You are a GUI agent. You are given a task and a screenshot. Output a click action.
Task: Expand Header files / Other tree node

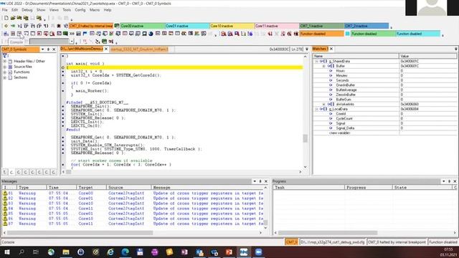[x=5, y=61]
